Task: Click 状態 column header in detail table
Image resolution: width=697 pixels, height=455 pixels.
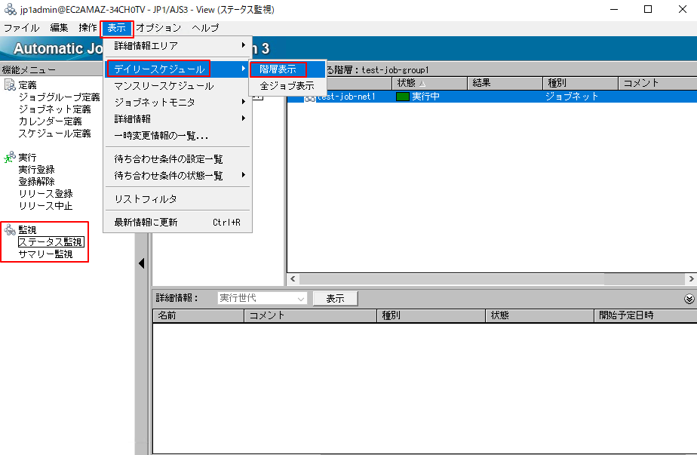Action: pyautogui.click(x=539, y=315)
